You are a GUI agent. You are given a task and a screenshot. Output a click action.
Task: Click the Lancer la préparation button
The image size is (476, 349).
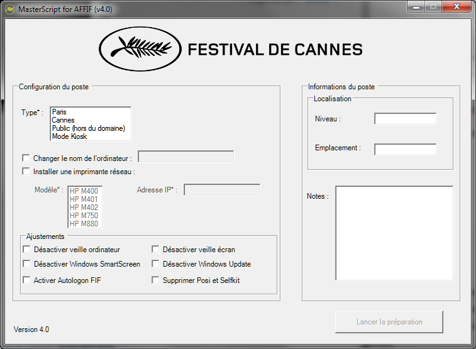click(x=389, y=322)
